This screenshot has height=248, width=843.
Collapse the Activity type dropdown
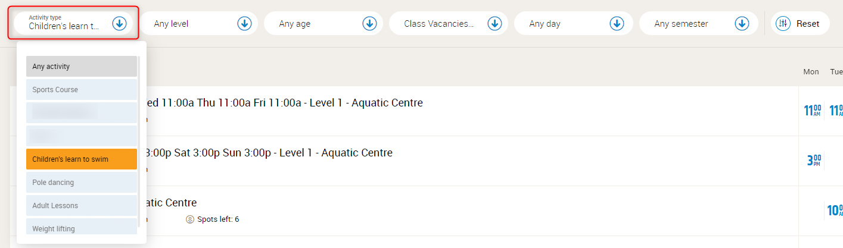click(120, 24)
